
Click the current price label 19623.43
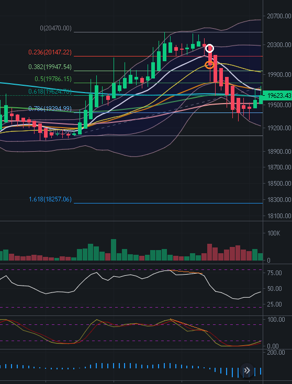coord(277,96)
